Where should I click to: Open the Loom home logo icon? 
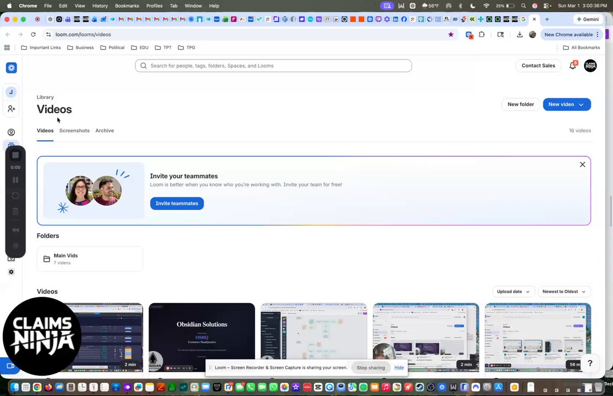point(12,68)
